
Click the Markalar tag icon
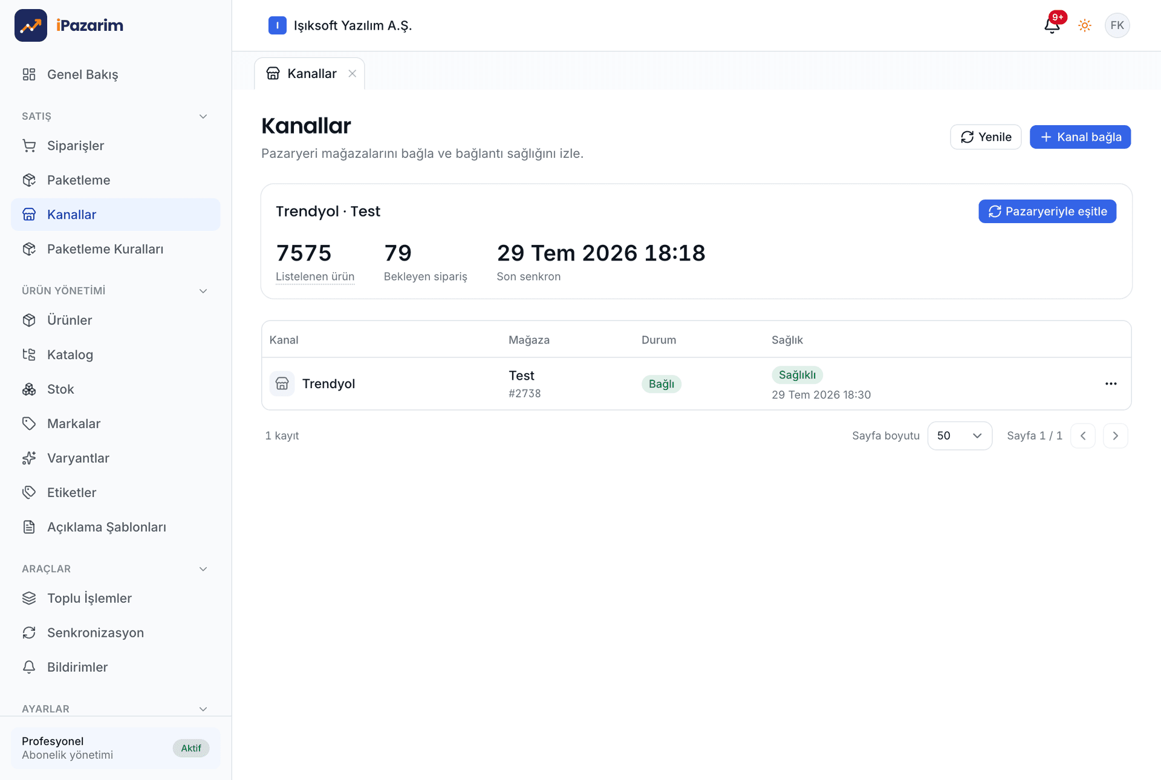point(29,424)
